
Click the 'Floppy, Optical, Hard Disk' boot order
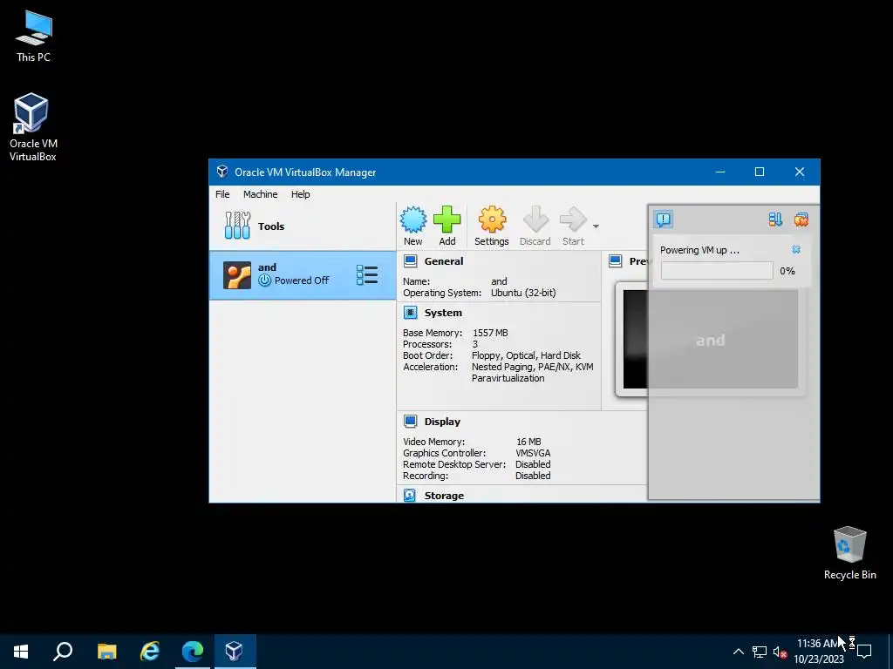[x=526, y=355]
